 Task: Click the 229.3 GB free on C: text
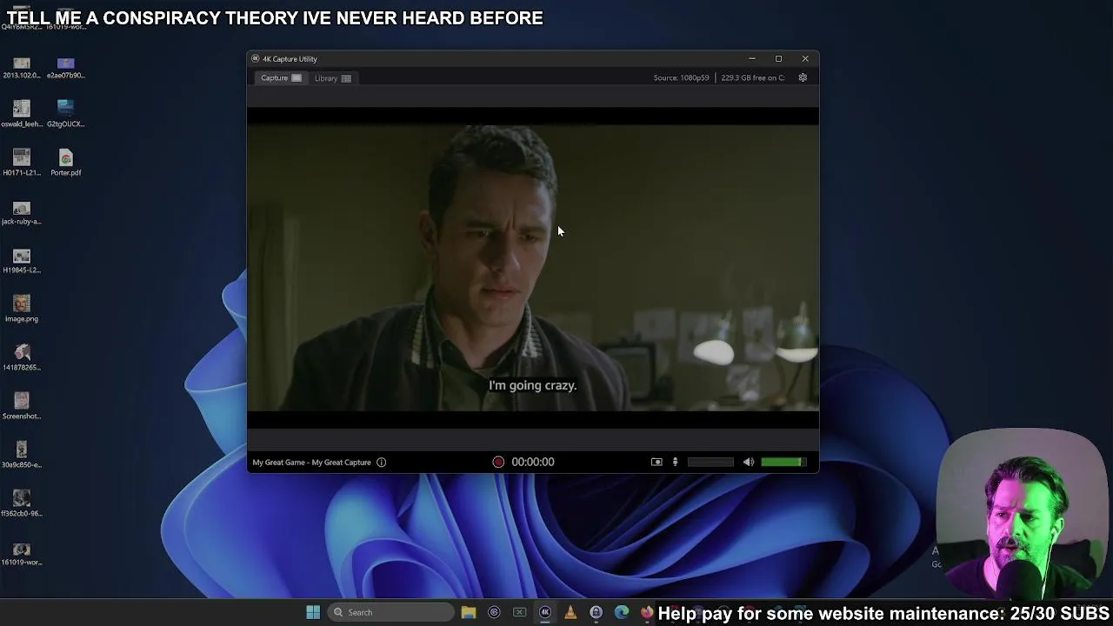(x=753, y=77)
